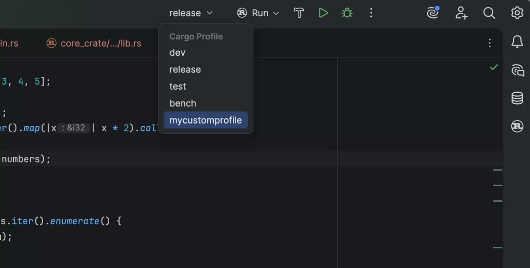Expand the release Cargo profile dropdown
The image size is (530, 268).
191,13
